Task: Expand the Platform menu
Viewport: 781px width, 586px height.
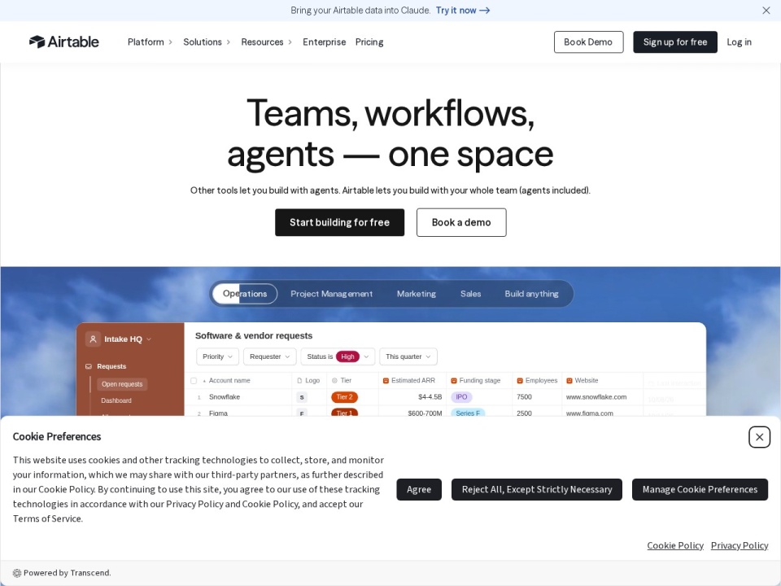Action: (150, 42)
